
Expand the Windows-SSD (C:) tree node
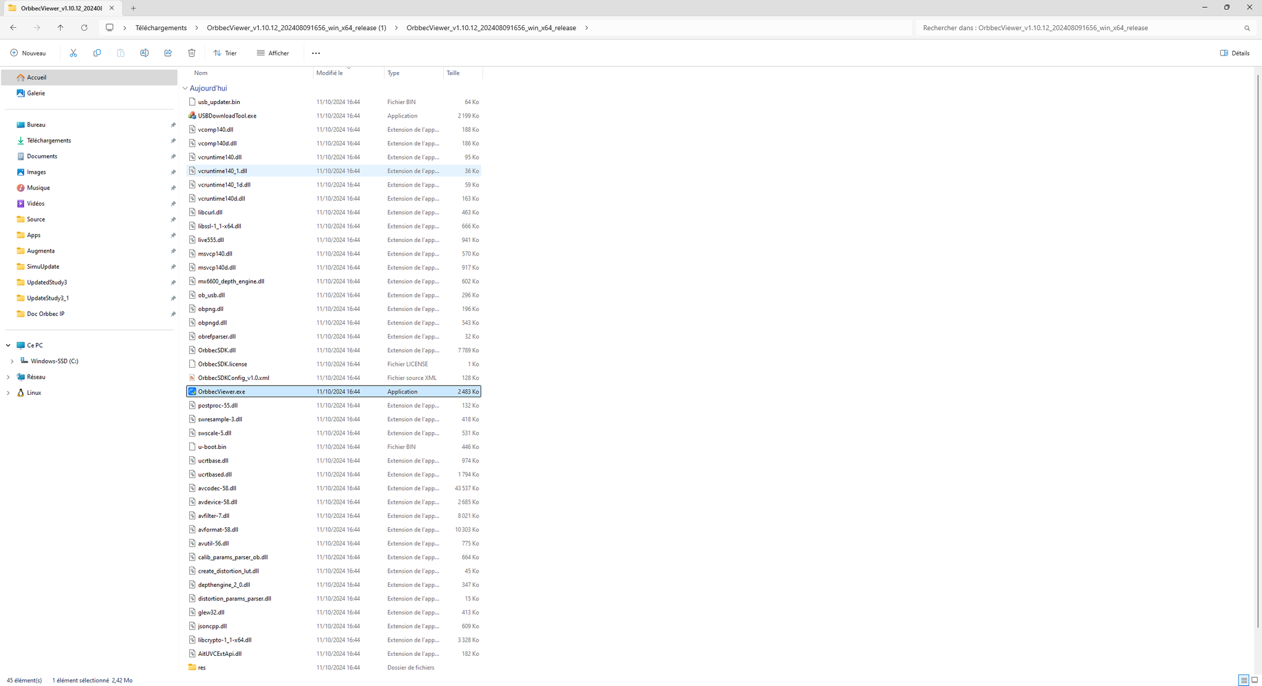12,361
